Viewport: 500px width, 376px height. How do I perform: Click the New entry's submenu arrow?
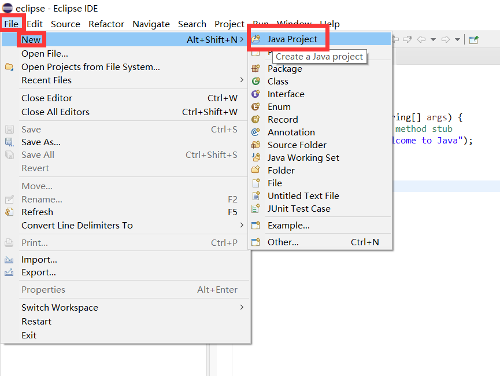point(242,39)
